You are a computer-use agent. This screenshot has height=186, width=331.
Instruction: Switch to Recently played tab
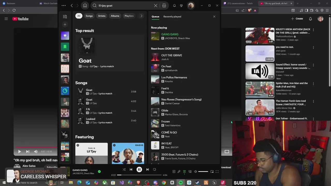click(172, 17)
